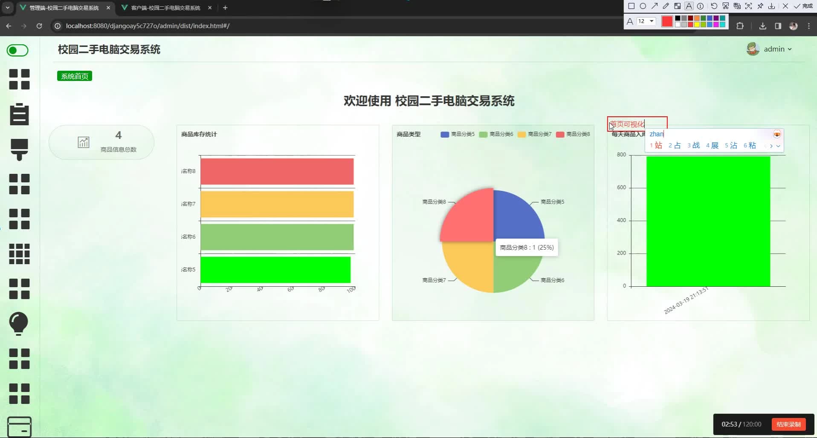817x438 pixels.
Task: Undo the last screenshot annotation
Action: coord(714,6)
